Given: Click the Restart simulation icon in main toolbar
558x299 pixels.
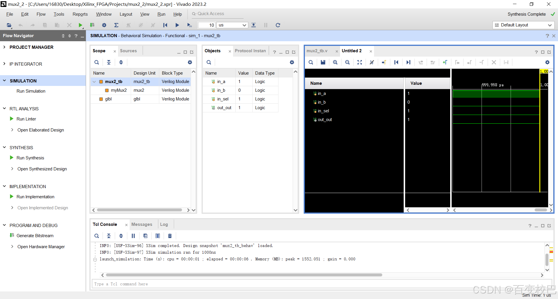Looking at the screenshot, I should [x=165, y=25].
